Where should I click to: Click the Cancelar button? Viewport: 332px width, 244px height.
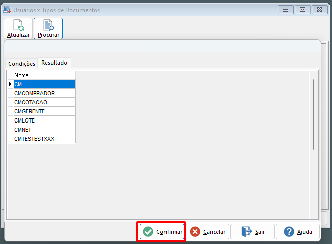click(207, 232)
